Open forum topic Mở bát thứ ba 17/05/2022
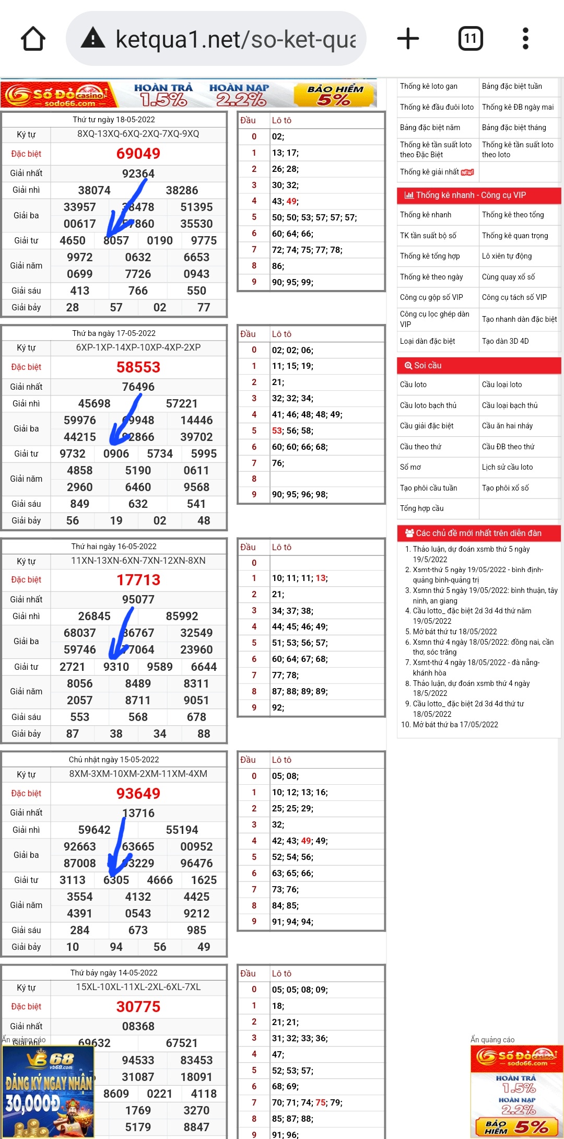 [455, 725]
